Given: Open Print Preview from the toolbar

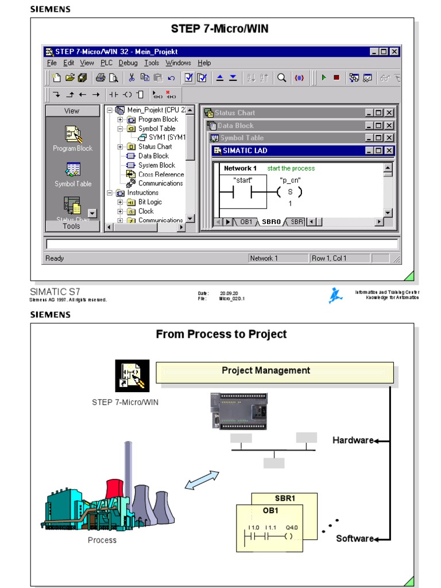Looking at the screenshot, I should pos(113,78).
